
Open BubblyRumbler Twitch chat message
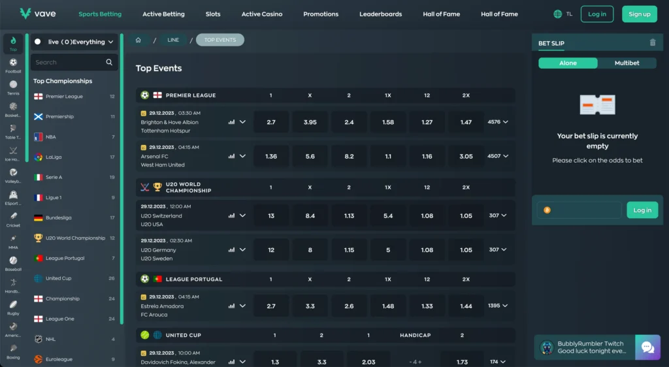585,347
